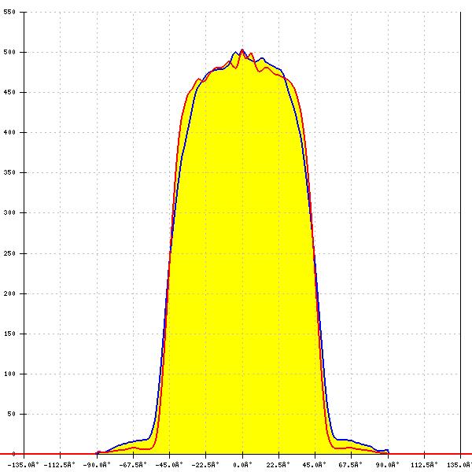Click the 90.0° x-axis label
Screen dimensions: 472x472
coord(388,464)
